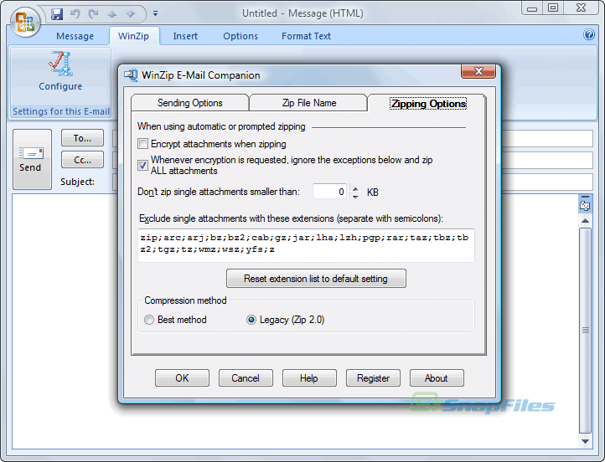Click Reset extension list to default setting
The width and height of the screenshot is (605, 462).
coord(316,278)
